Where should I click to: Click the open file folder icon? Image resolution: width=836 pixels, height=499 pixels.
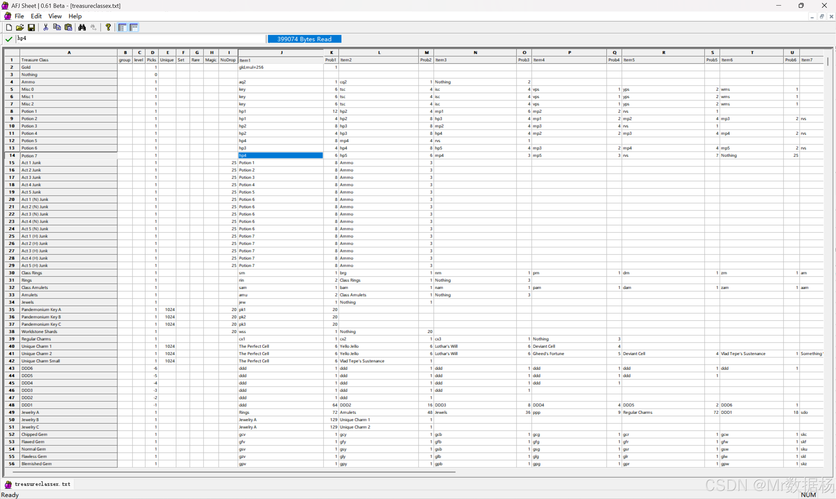click(x=20, y=27)
